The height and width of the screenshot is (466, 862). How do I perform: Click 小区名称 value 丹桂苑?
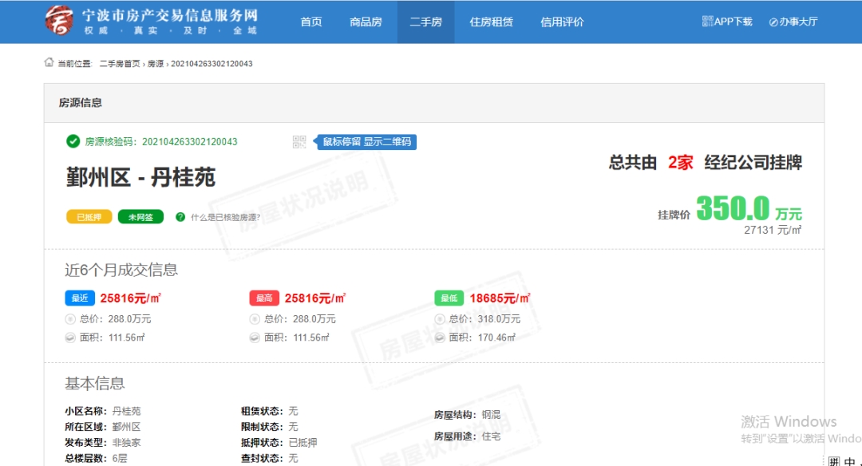(126, 411)
